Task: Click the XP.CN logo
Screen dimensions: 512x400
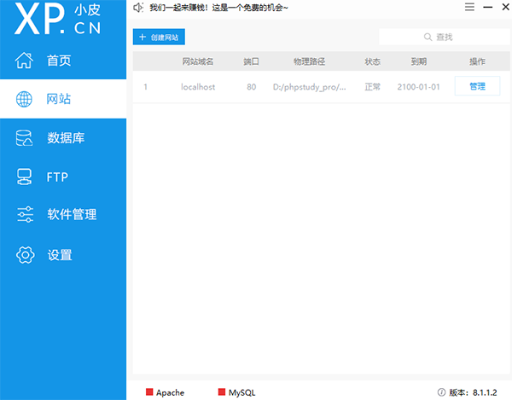Action: coord(58,19)
